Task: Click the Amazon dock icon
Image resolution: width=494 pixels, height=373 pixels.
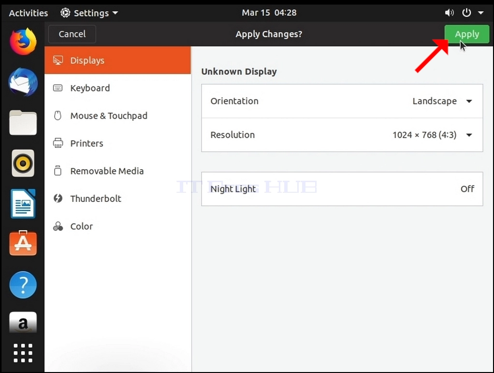Action: click(x=23, y=323)
